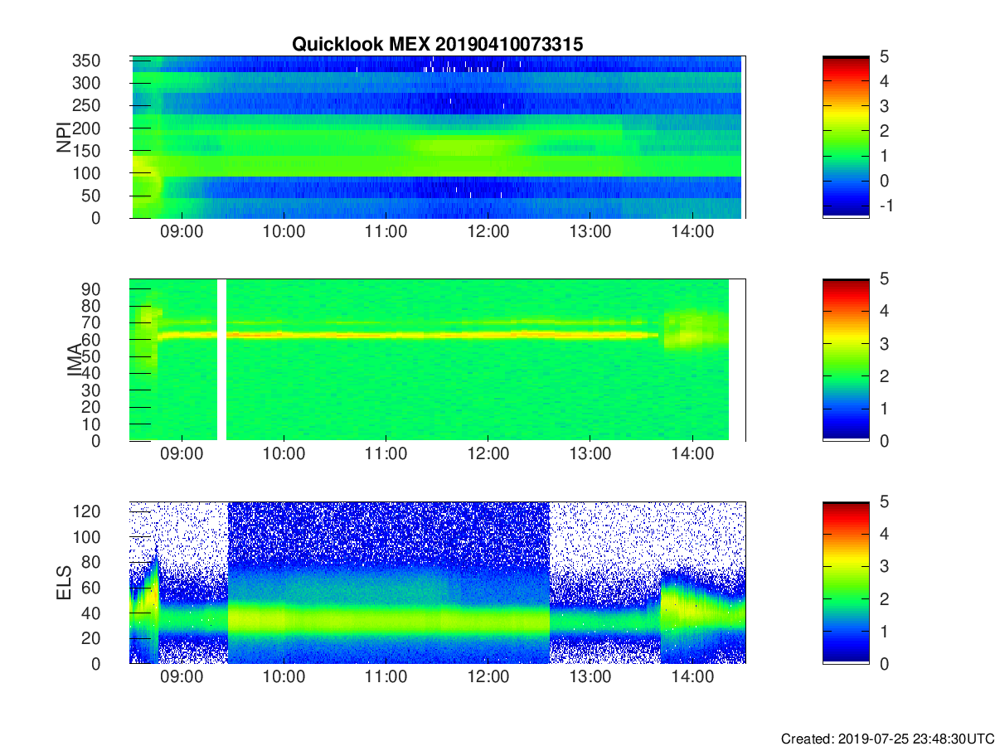
Task: Click inside the NPI spectrogram plot
Action: tap(437, 137)
